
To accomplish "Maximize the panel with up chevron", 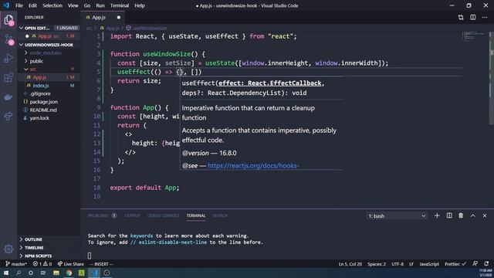I will pos(473,215).
